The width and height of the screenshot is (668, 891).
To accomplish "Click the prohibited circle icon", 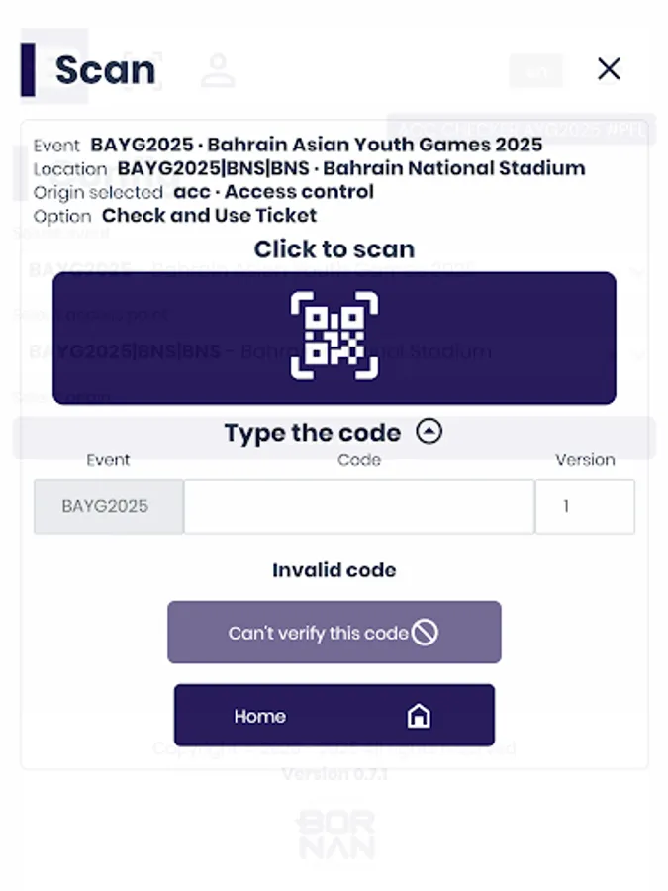I will pos(425,633).
